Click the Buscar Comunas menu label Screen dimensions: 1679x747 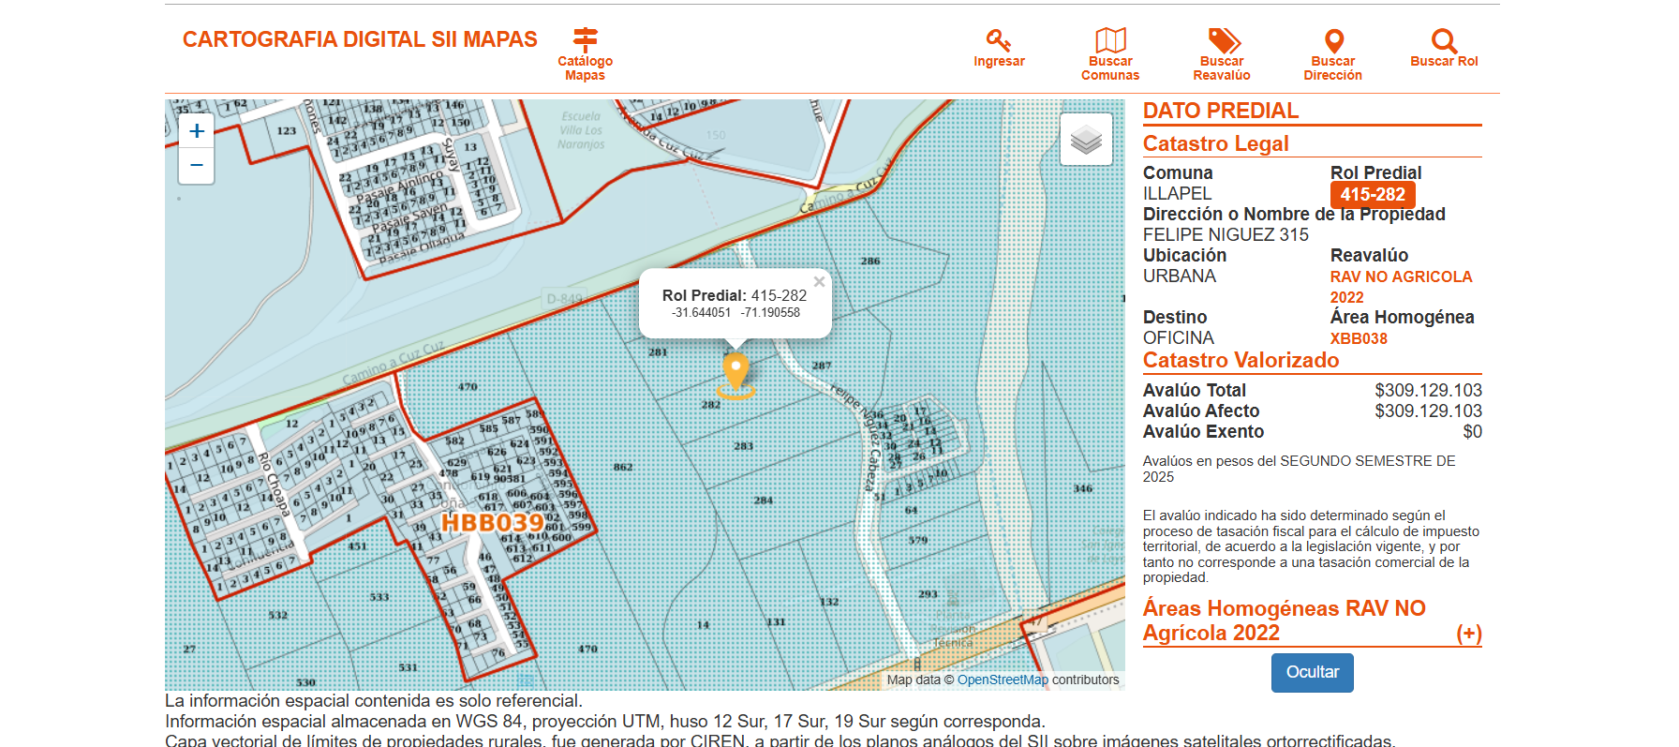pos(1110,68)
